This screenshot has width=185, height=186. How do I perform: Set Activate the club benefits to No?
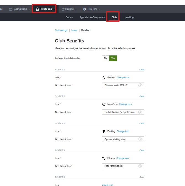tap(105, 58)
